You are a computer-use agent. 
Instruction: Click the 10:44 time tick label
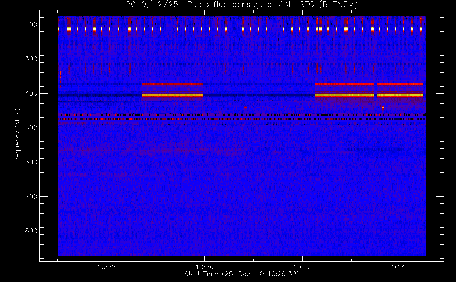(x=400, y=267)
